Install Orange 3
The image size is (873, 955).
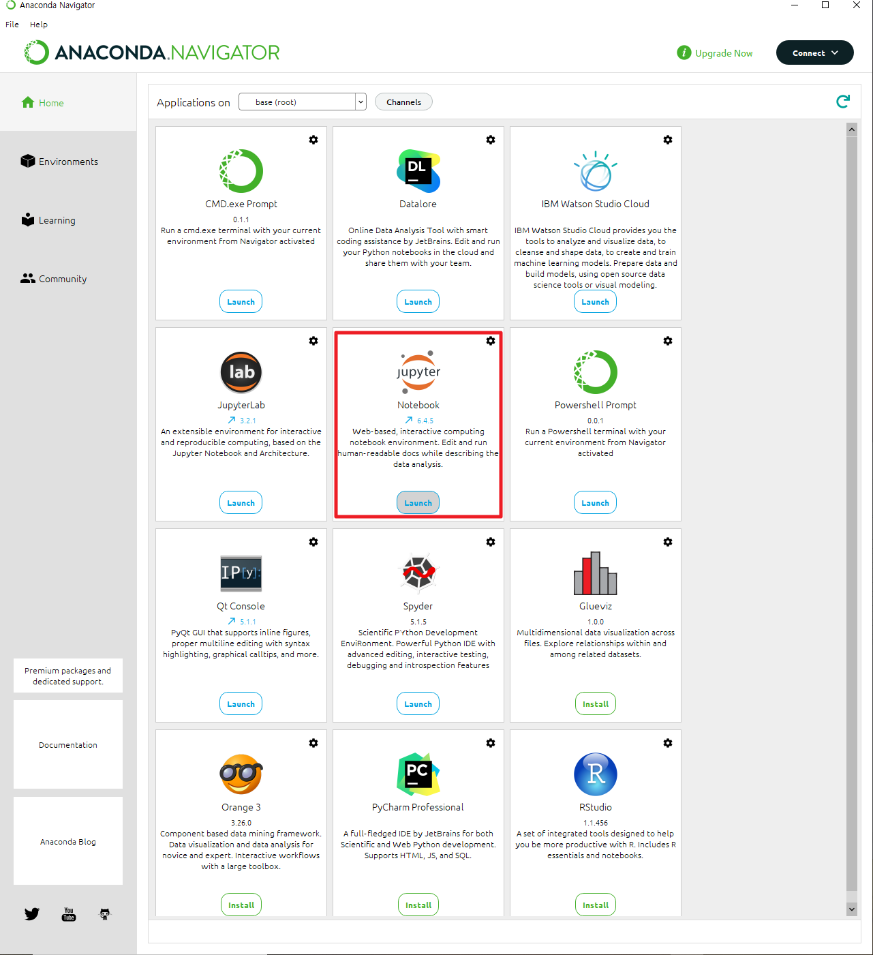click(x=241, y=905)
